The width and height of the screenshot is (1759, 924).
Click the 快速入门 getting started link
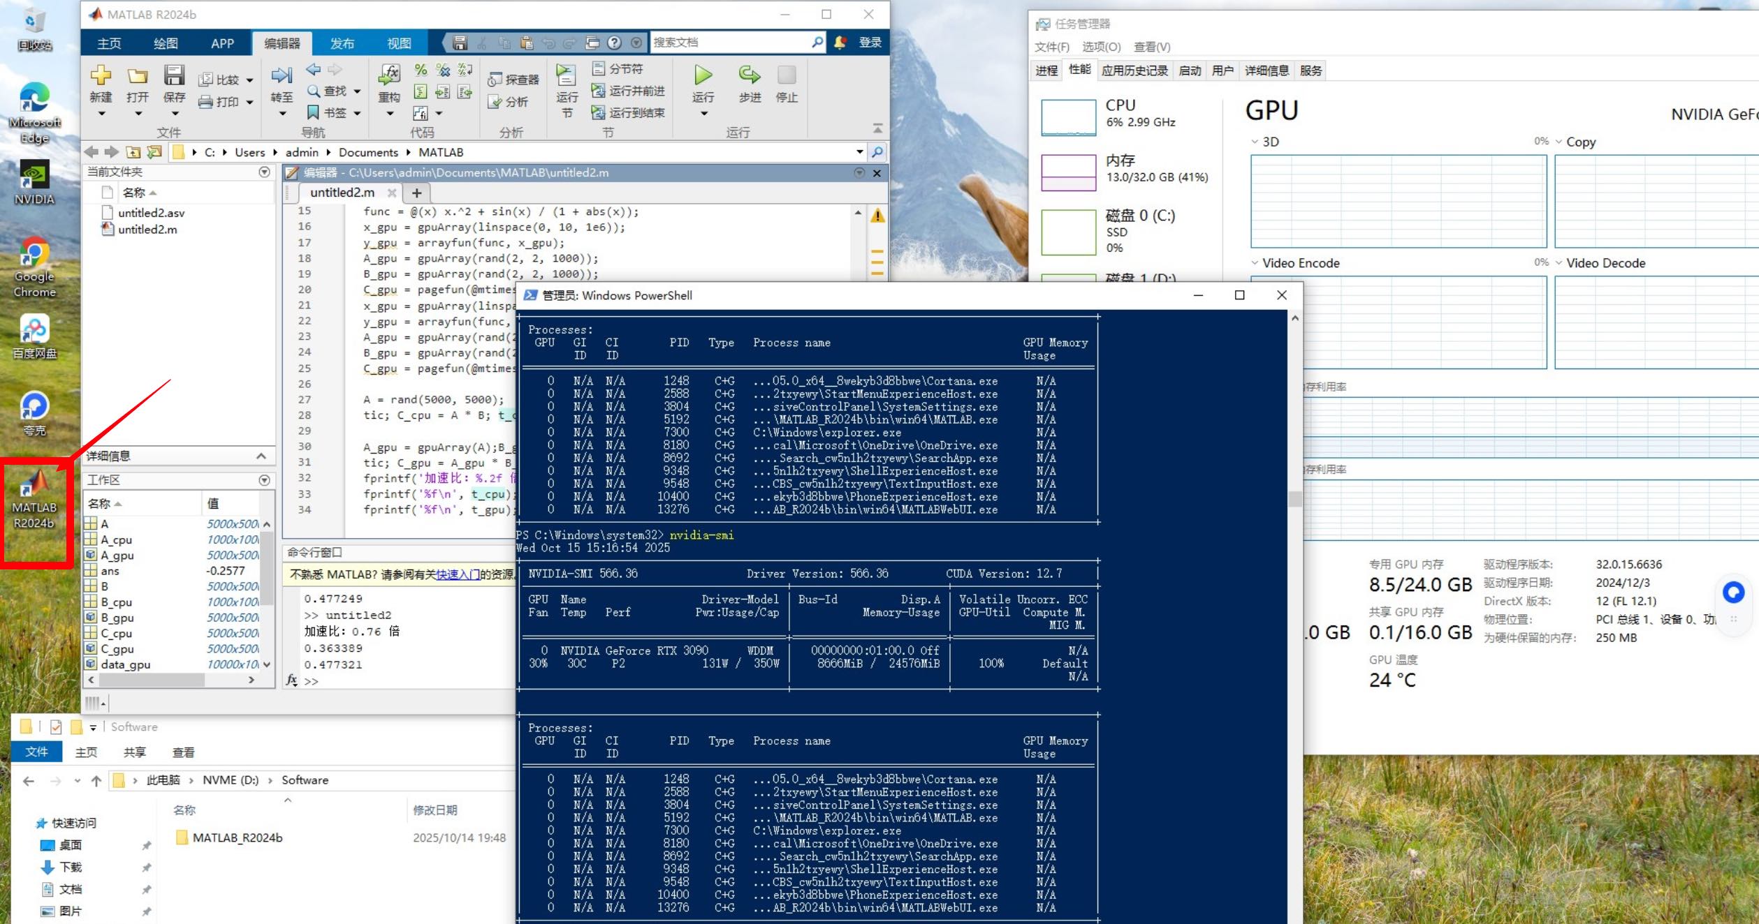tap(458, 574)
